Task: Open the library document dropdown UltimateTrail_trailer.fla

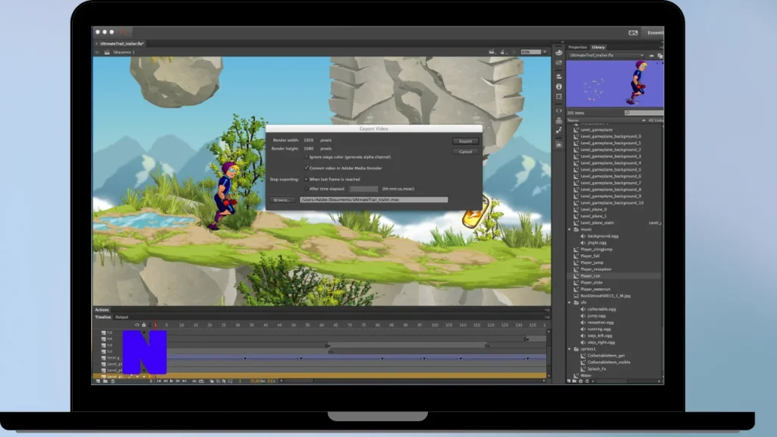Action: tap(606, 55)
